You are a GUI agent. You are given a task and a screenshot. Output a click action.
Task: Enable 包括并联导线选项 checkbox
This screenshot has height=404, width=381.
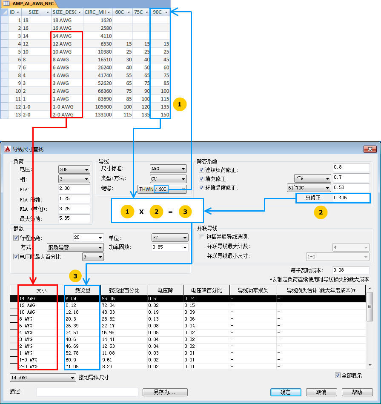[203, 237]
